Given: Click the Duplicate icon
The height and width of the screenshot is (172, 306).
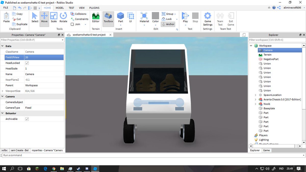Looking at the screenshot, I should tap(14, 24).
